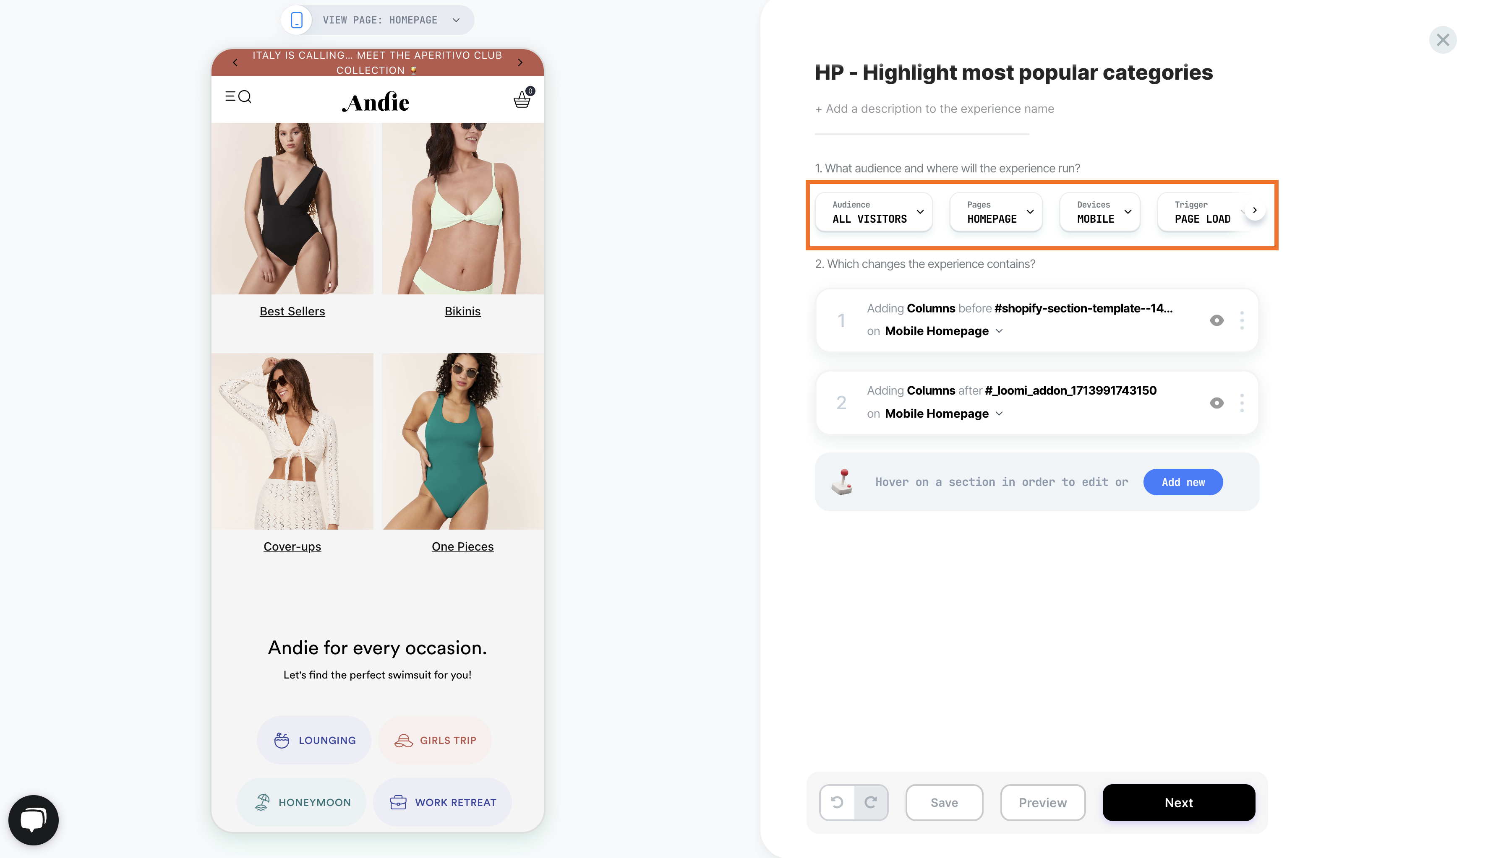Open three-dot options for change 1
This screenshot has width=1488, height=858.
pos(1242,320)
